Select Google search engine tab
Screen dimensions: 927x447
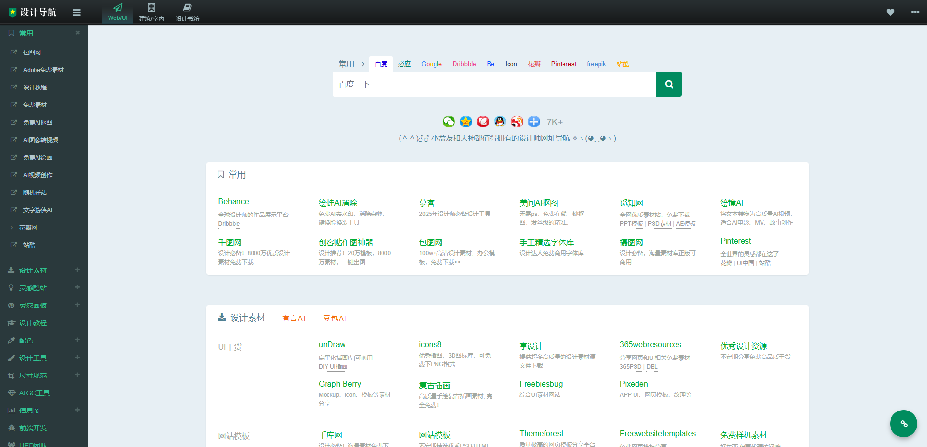[431, 64]
